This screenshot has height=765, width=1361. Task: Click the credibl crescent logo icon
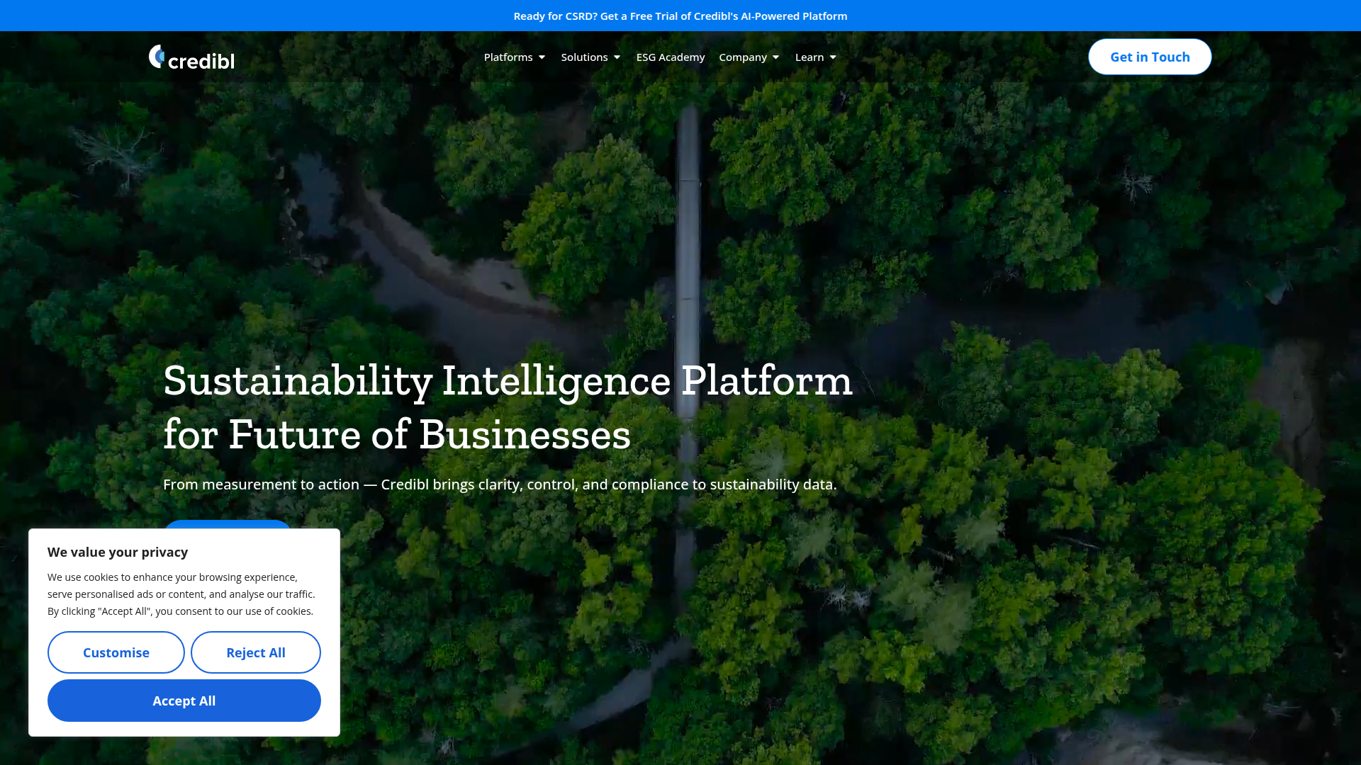pos(157,56)
